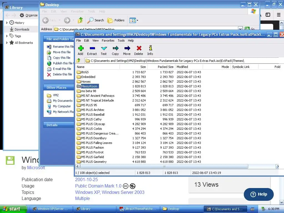Choose the Copy tool in 7-Zip toolbar
The image size is (284, 213).
(x=115, y=50)
